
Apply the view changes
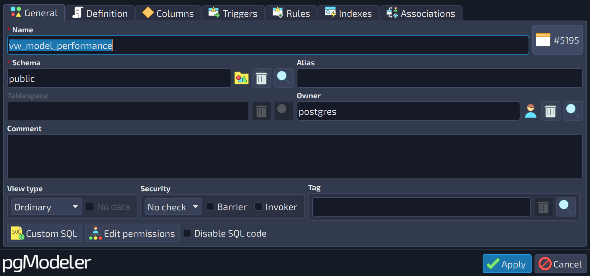pos(507,264)
